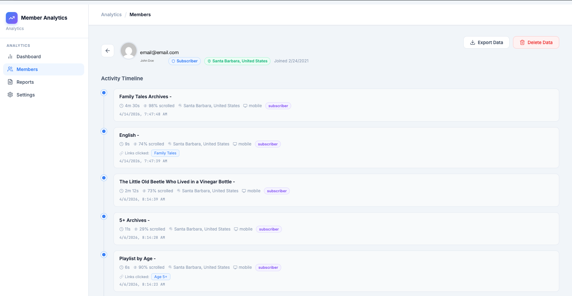
Task: Click timeline marker for English entry
Action: click(104, 131)
